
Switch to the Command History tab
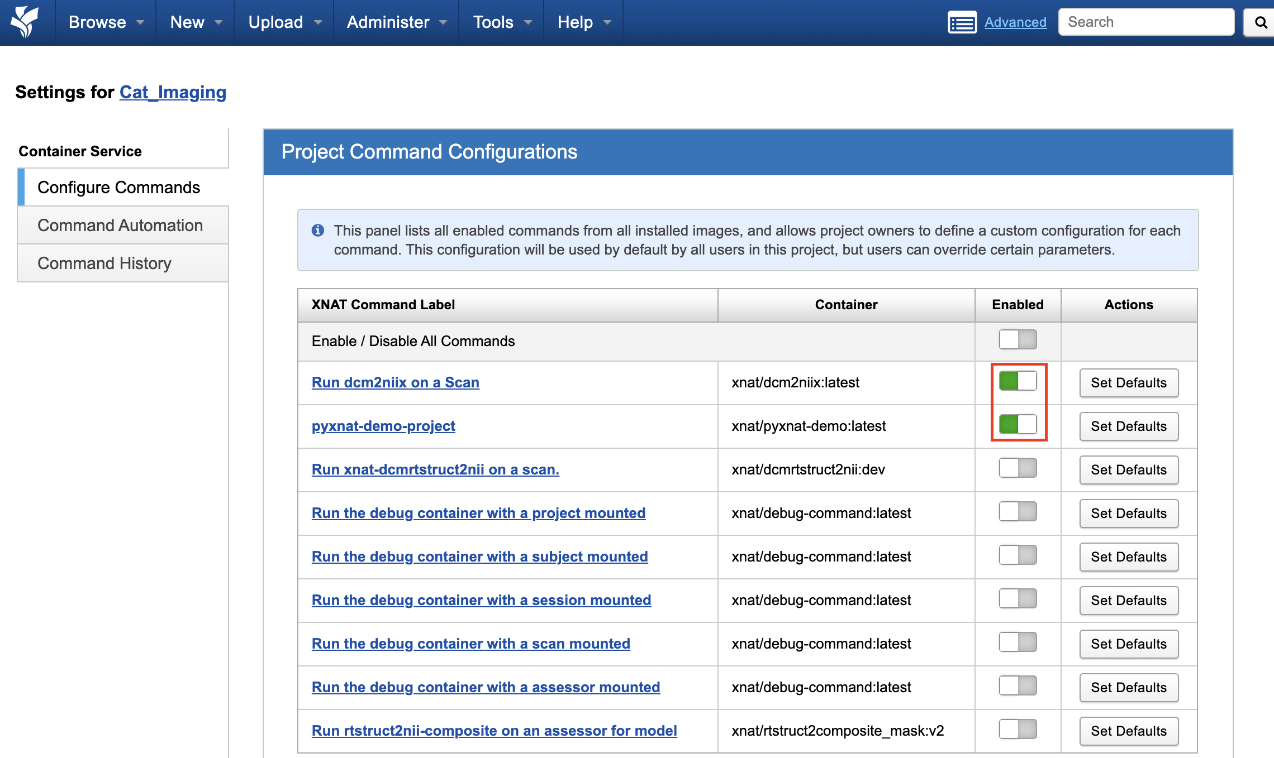pyautogui.click(x=123, y=263)
